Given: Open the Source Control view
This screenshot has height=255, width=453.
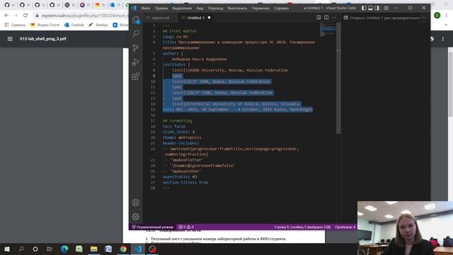Looking at the screenshot, I should point(136,47).
